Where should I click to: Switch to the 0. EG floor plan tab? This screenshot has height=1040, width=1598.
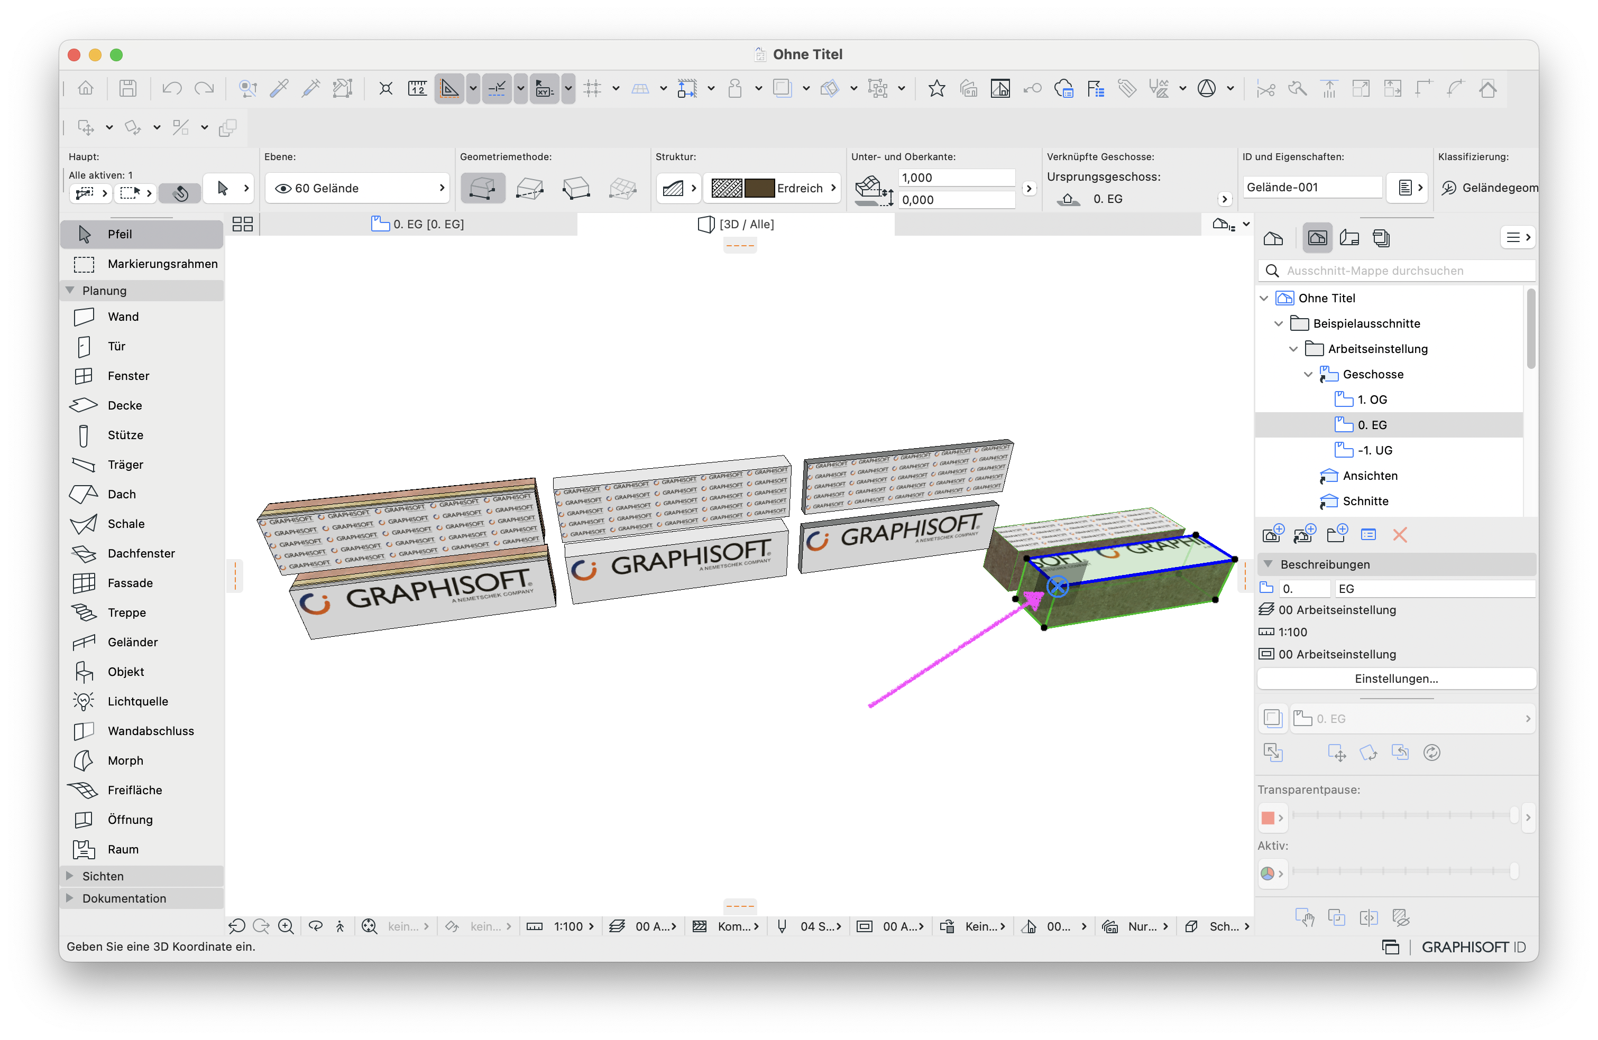point(418,224)
